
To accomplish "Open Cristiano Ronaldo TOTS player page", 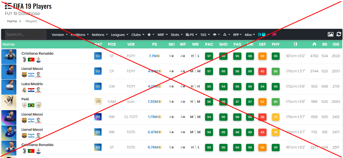I will 37,145.
